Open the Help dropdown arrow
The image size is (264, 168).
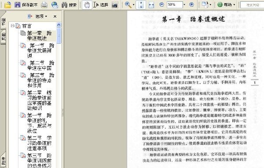(234, 5)
